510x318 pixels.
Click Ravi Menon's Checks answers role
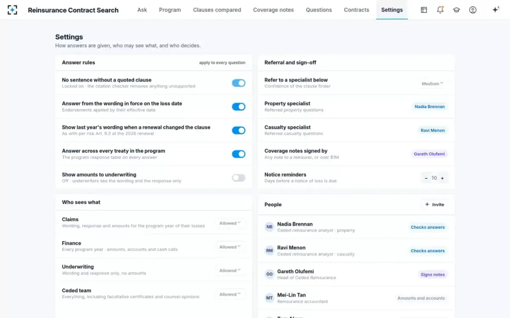[428, 251]
